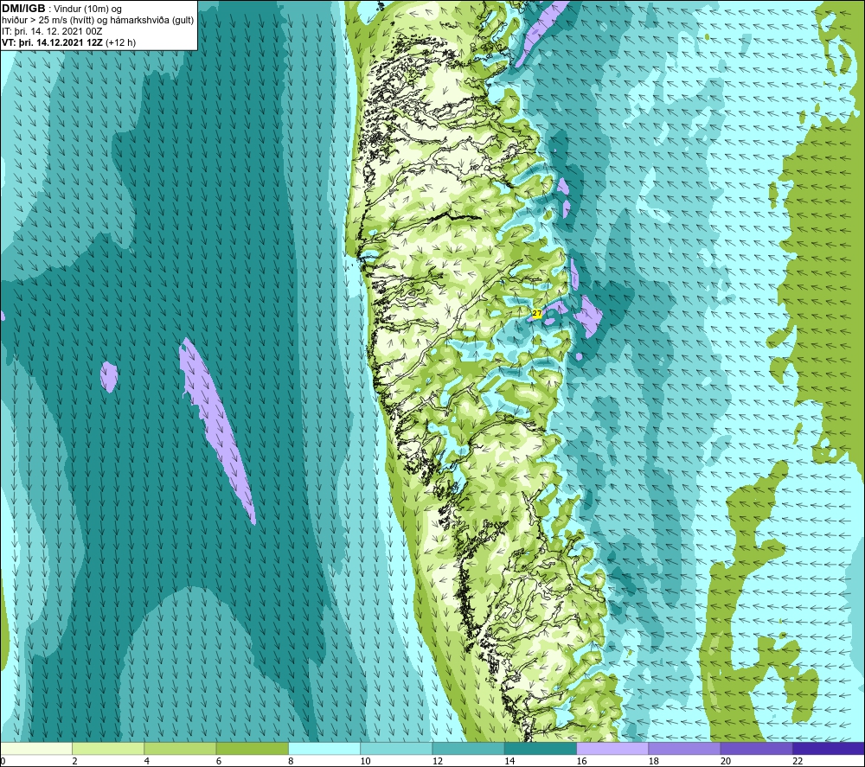The height and width of the screenshot is (767, 865).
Task: Click the 20–22 m/s violet legend swatch
Action: tap(756, 748)
